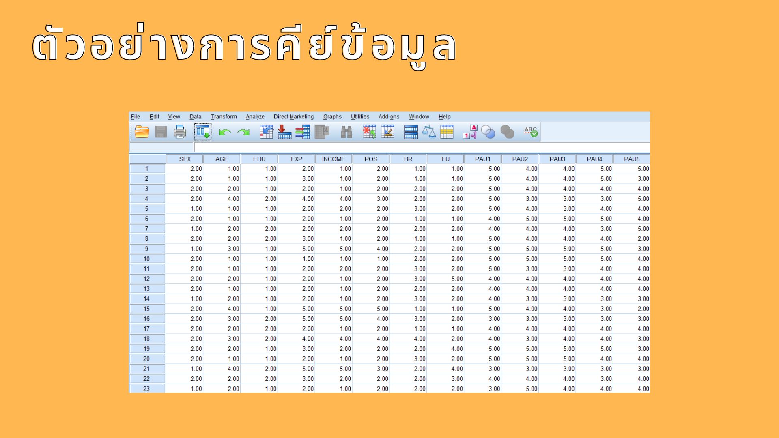Select the AGE column header
This screenshot has width=779, height=438.
point(222,159)
